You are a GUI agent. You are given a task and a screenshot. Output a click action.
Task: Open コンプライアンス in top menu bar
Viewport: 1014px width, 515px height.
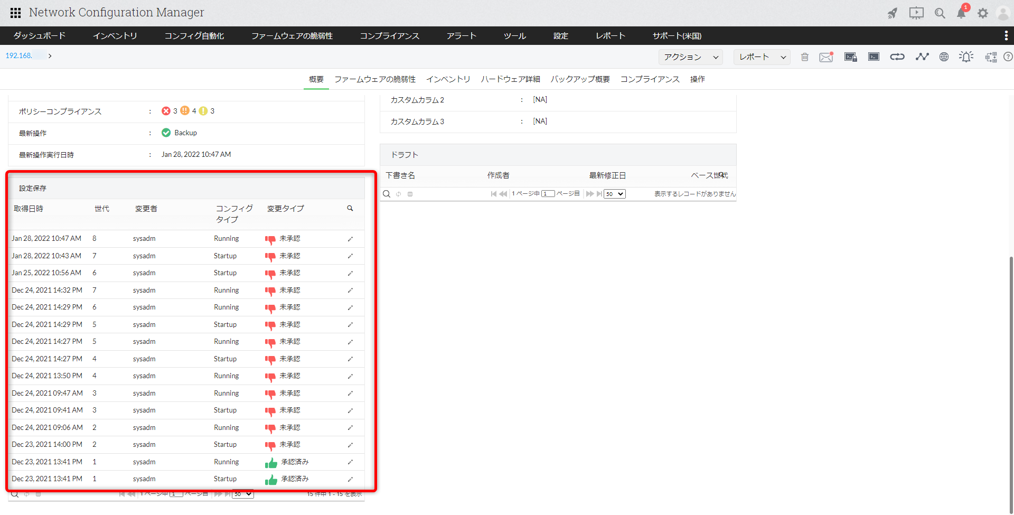pos(390,35)
